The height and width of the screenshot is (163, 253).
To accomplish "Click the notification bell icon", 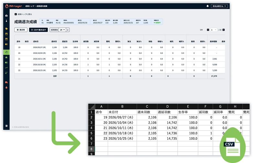I will (x=207, y=6).
